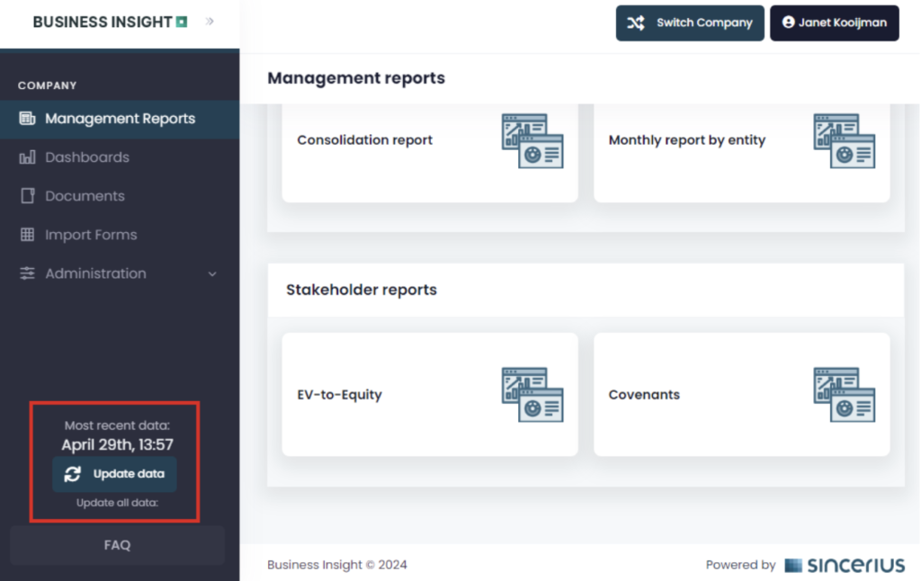The height and width of the screenshot is (581, 921).
Task: Open Management Reports in the sidebar
Action: [x=120, y=119]
